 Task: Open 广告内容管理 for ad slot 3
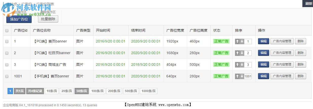point(282,65)
